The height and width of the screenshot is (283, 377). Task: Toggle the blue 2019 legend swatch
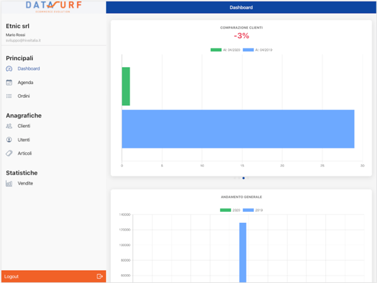248,210
